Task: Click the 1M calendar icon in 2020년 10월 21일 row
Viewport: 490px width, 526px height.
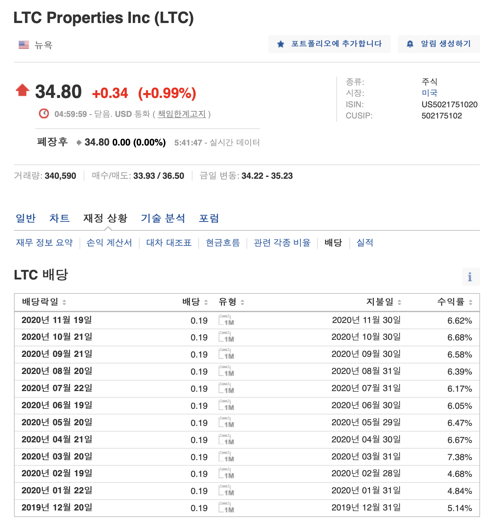Action: pos(226,337)
